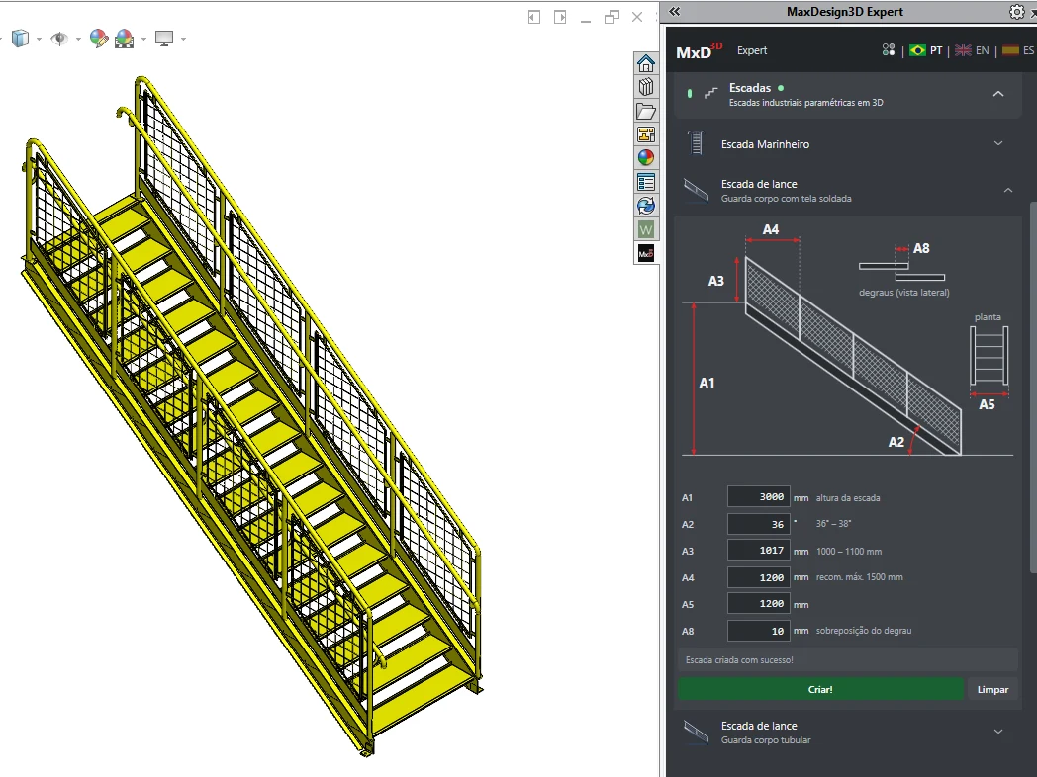The height and width of the screenshot is (777, 1037).
Task: Collapse Escada de lance tela soldada section
Action: 1008,190
